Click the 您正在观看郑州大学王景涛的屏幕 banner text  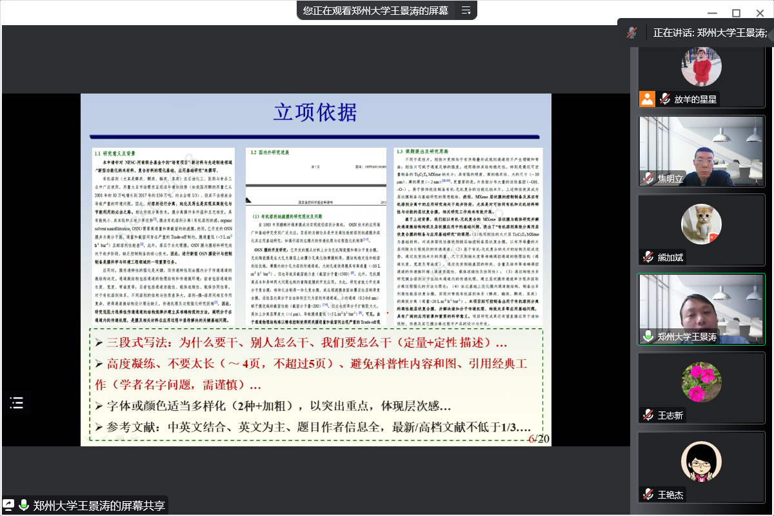point(375,10)
